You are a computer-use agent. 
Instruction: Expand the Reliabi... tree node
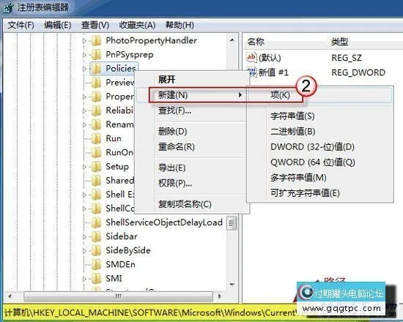point(84,111)
